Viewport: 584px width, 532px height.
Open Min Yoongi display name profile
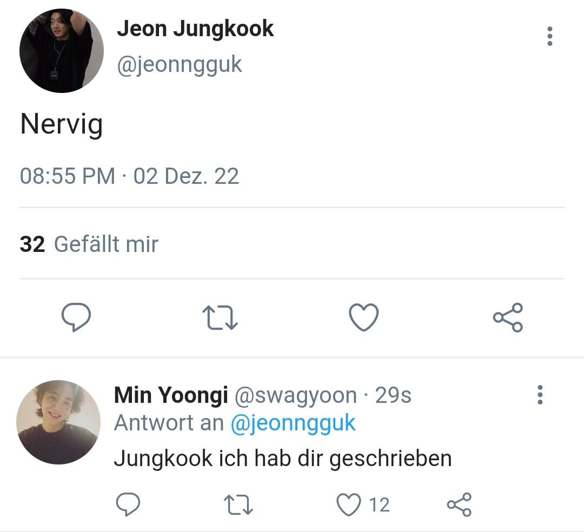(171, 395)
